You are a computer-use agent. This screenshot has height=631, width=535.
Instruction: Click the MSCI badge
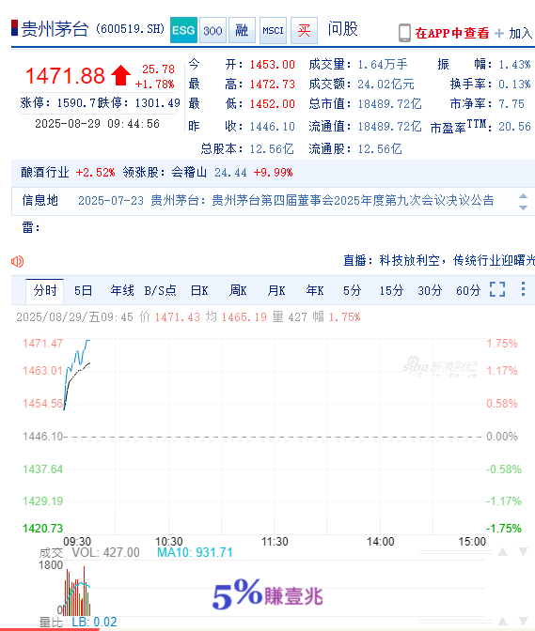coord(273,30)
